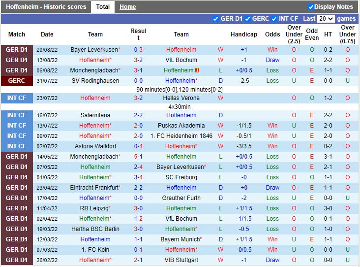360x267 pixels.
Task: Select the HT score 3-0 for RB Leipzig match
Action: click(328, 208)
